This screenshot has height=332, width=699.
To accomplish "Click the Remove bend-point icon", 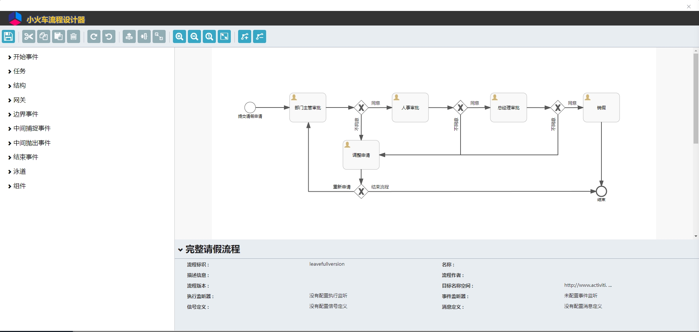I will click(x=260, y=36).
